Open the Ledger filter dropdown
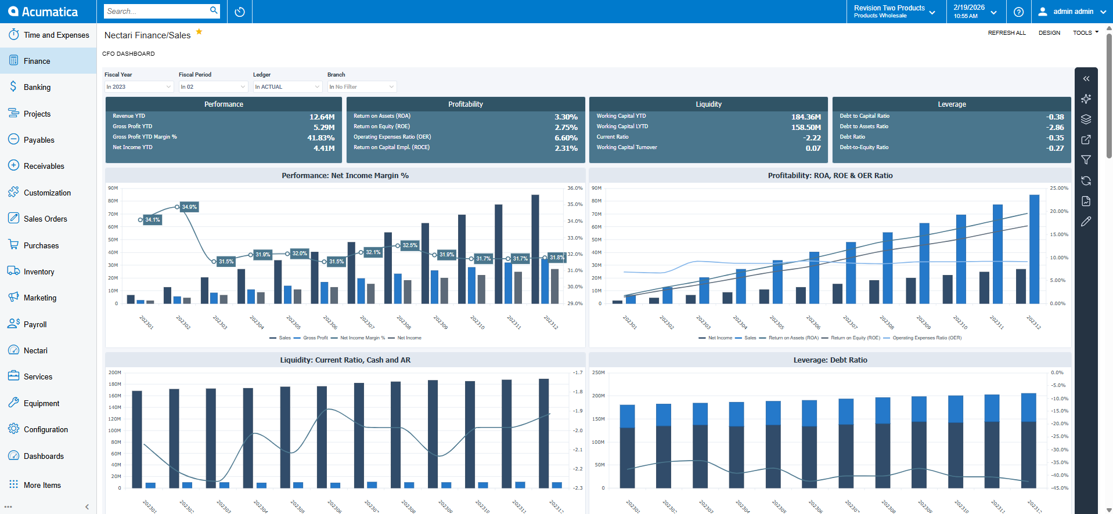This screenshot has width=1113, height=514. [x=287, y=87]
